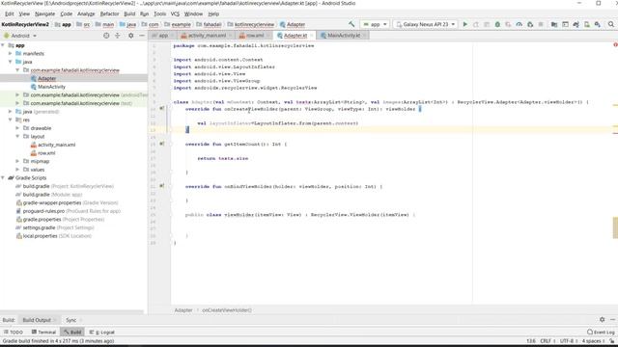Screen dimensions: 618x347
Task: Expand the manifests folder
Action: point(11,54)
